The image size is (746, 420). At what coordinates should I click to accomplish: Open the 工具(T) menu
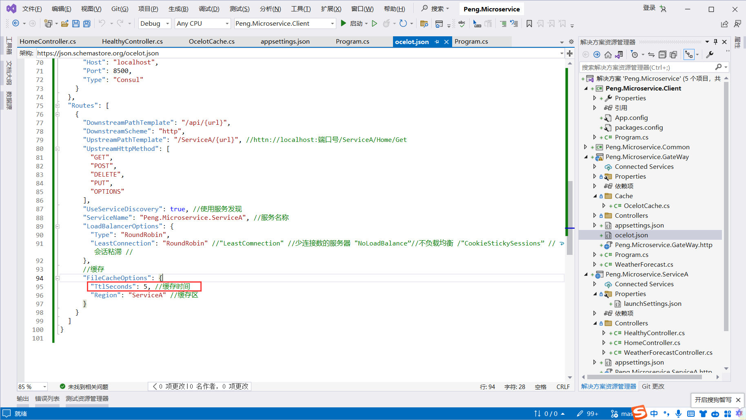tap(301, 9)
